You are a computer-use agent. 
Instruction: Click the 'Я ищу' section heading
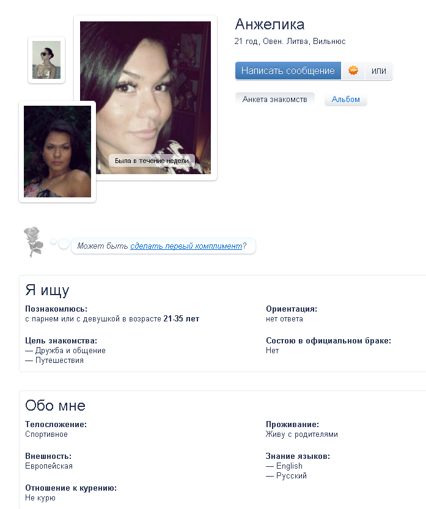coord(47,290)
